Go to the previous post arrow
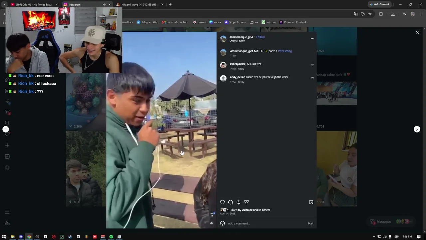The height and width of the screenshot is (240, 426). click(x=6, y=129)
